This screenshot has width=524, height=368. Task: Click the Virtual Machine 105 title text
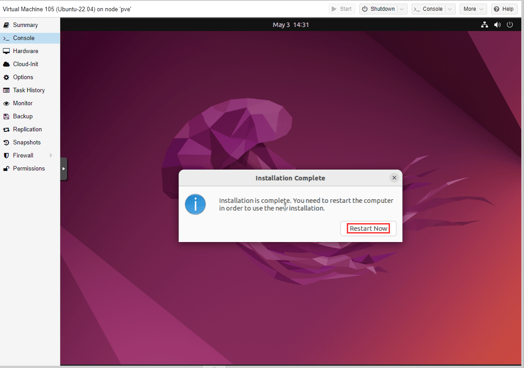67,9
